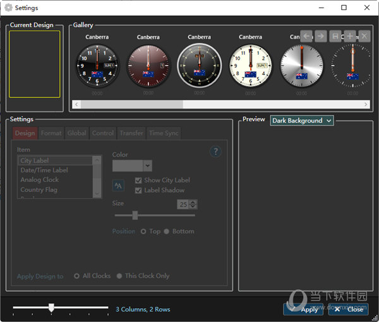Open the Time Sync tab
The image size is (379, 322).
point(164,133)
